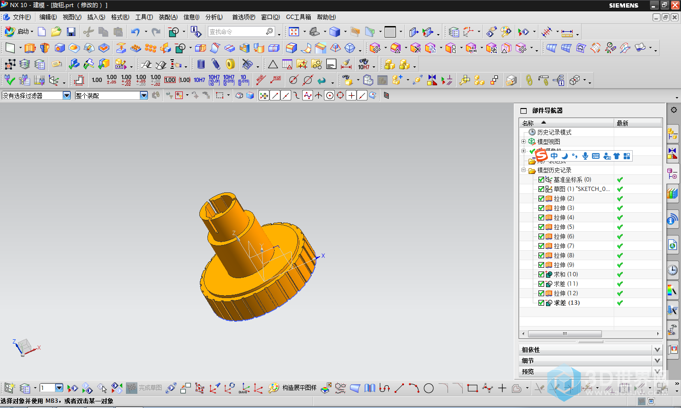Toggle the 草图 (1) SKETCH checkbox
Image resolution: width=681 pixels, height=408 pixels.
[541, 189]
